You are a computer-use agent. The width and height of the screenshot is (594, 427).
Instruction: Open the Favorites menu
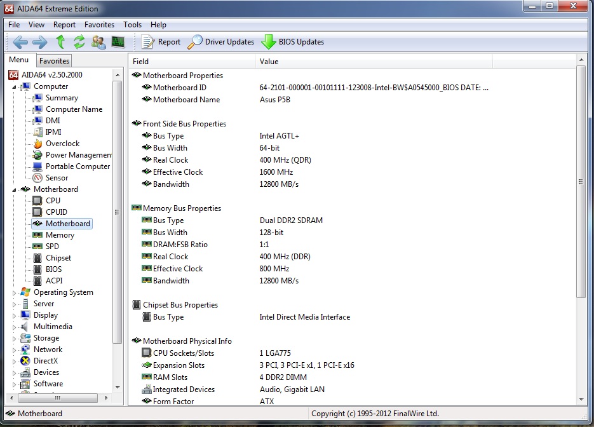coord(99,25)
